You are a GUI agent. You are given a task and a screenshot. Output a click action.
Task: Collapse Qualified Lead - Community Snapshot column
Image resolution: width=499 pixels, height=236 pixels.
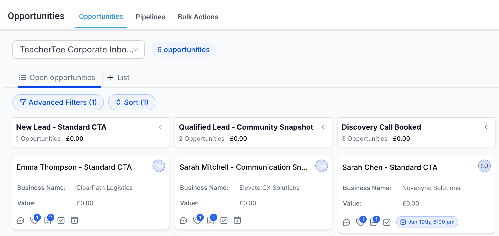(x=323, y=127)
